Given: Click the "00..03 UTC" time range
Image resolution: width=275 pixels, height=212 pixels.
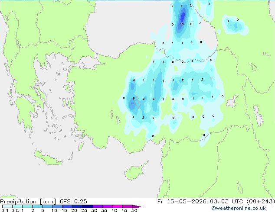Looking at the screenshot, I should (x=226, y=202).
